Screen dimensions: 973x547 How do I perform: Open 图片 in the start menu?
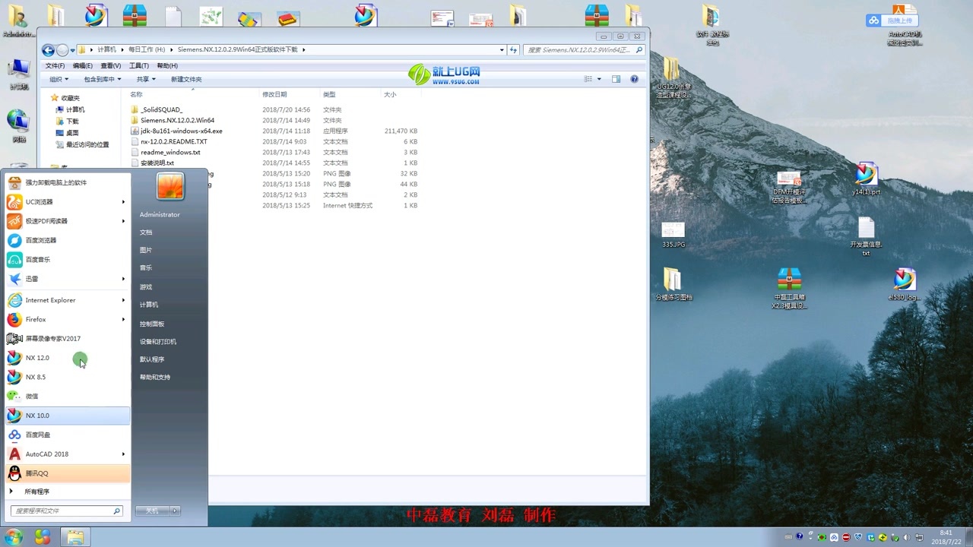pos(146,250)
